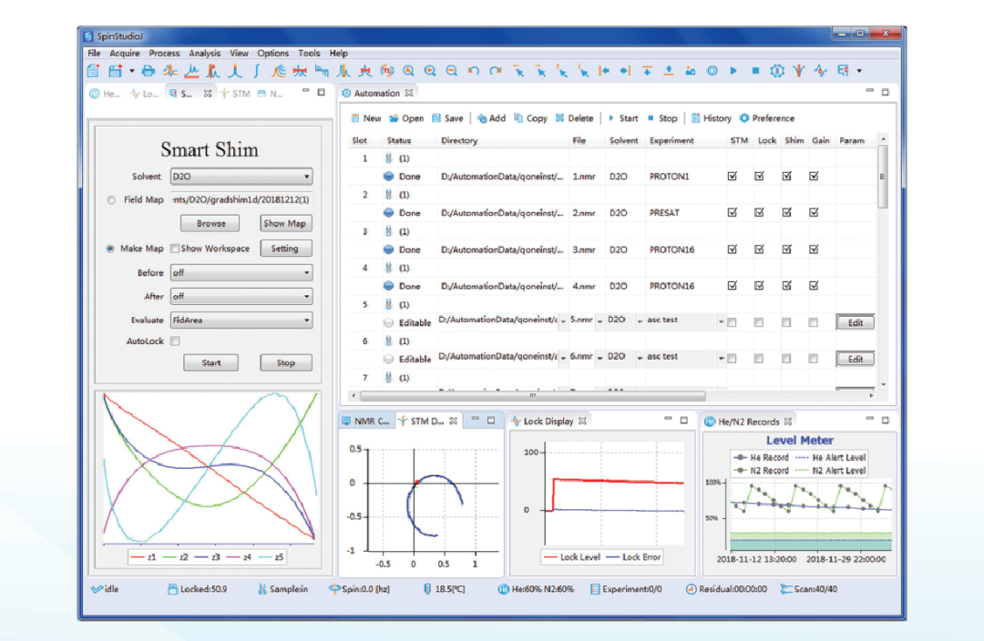
Task: Click the spectrum baseline icon with red underline
Action: click(191, 71)
